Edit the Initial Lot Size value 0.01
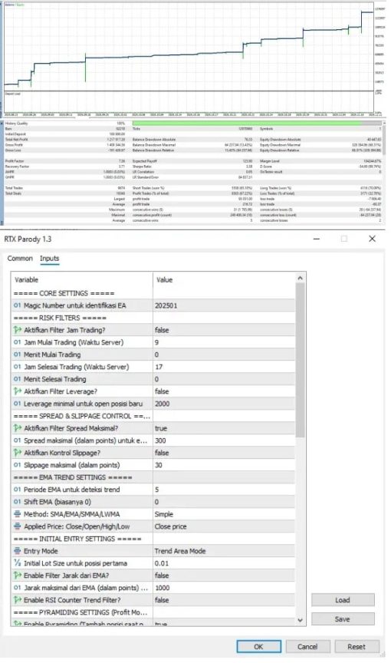The image size is (391, 663). [224, 562]
